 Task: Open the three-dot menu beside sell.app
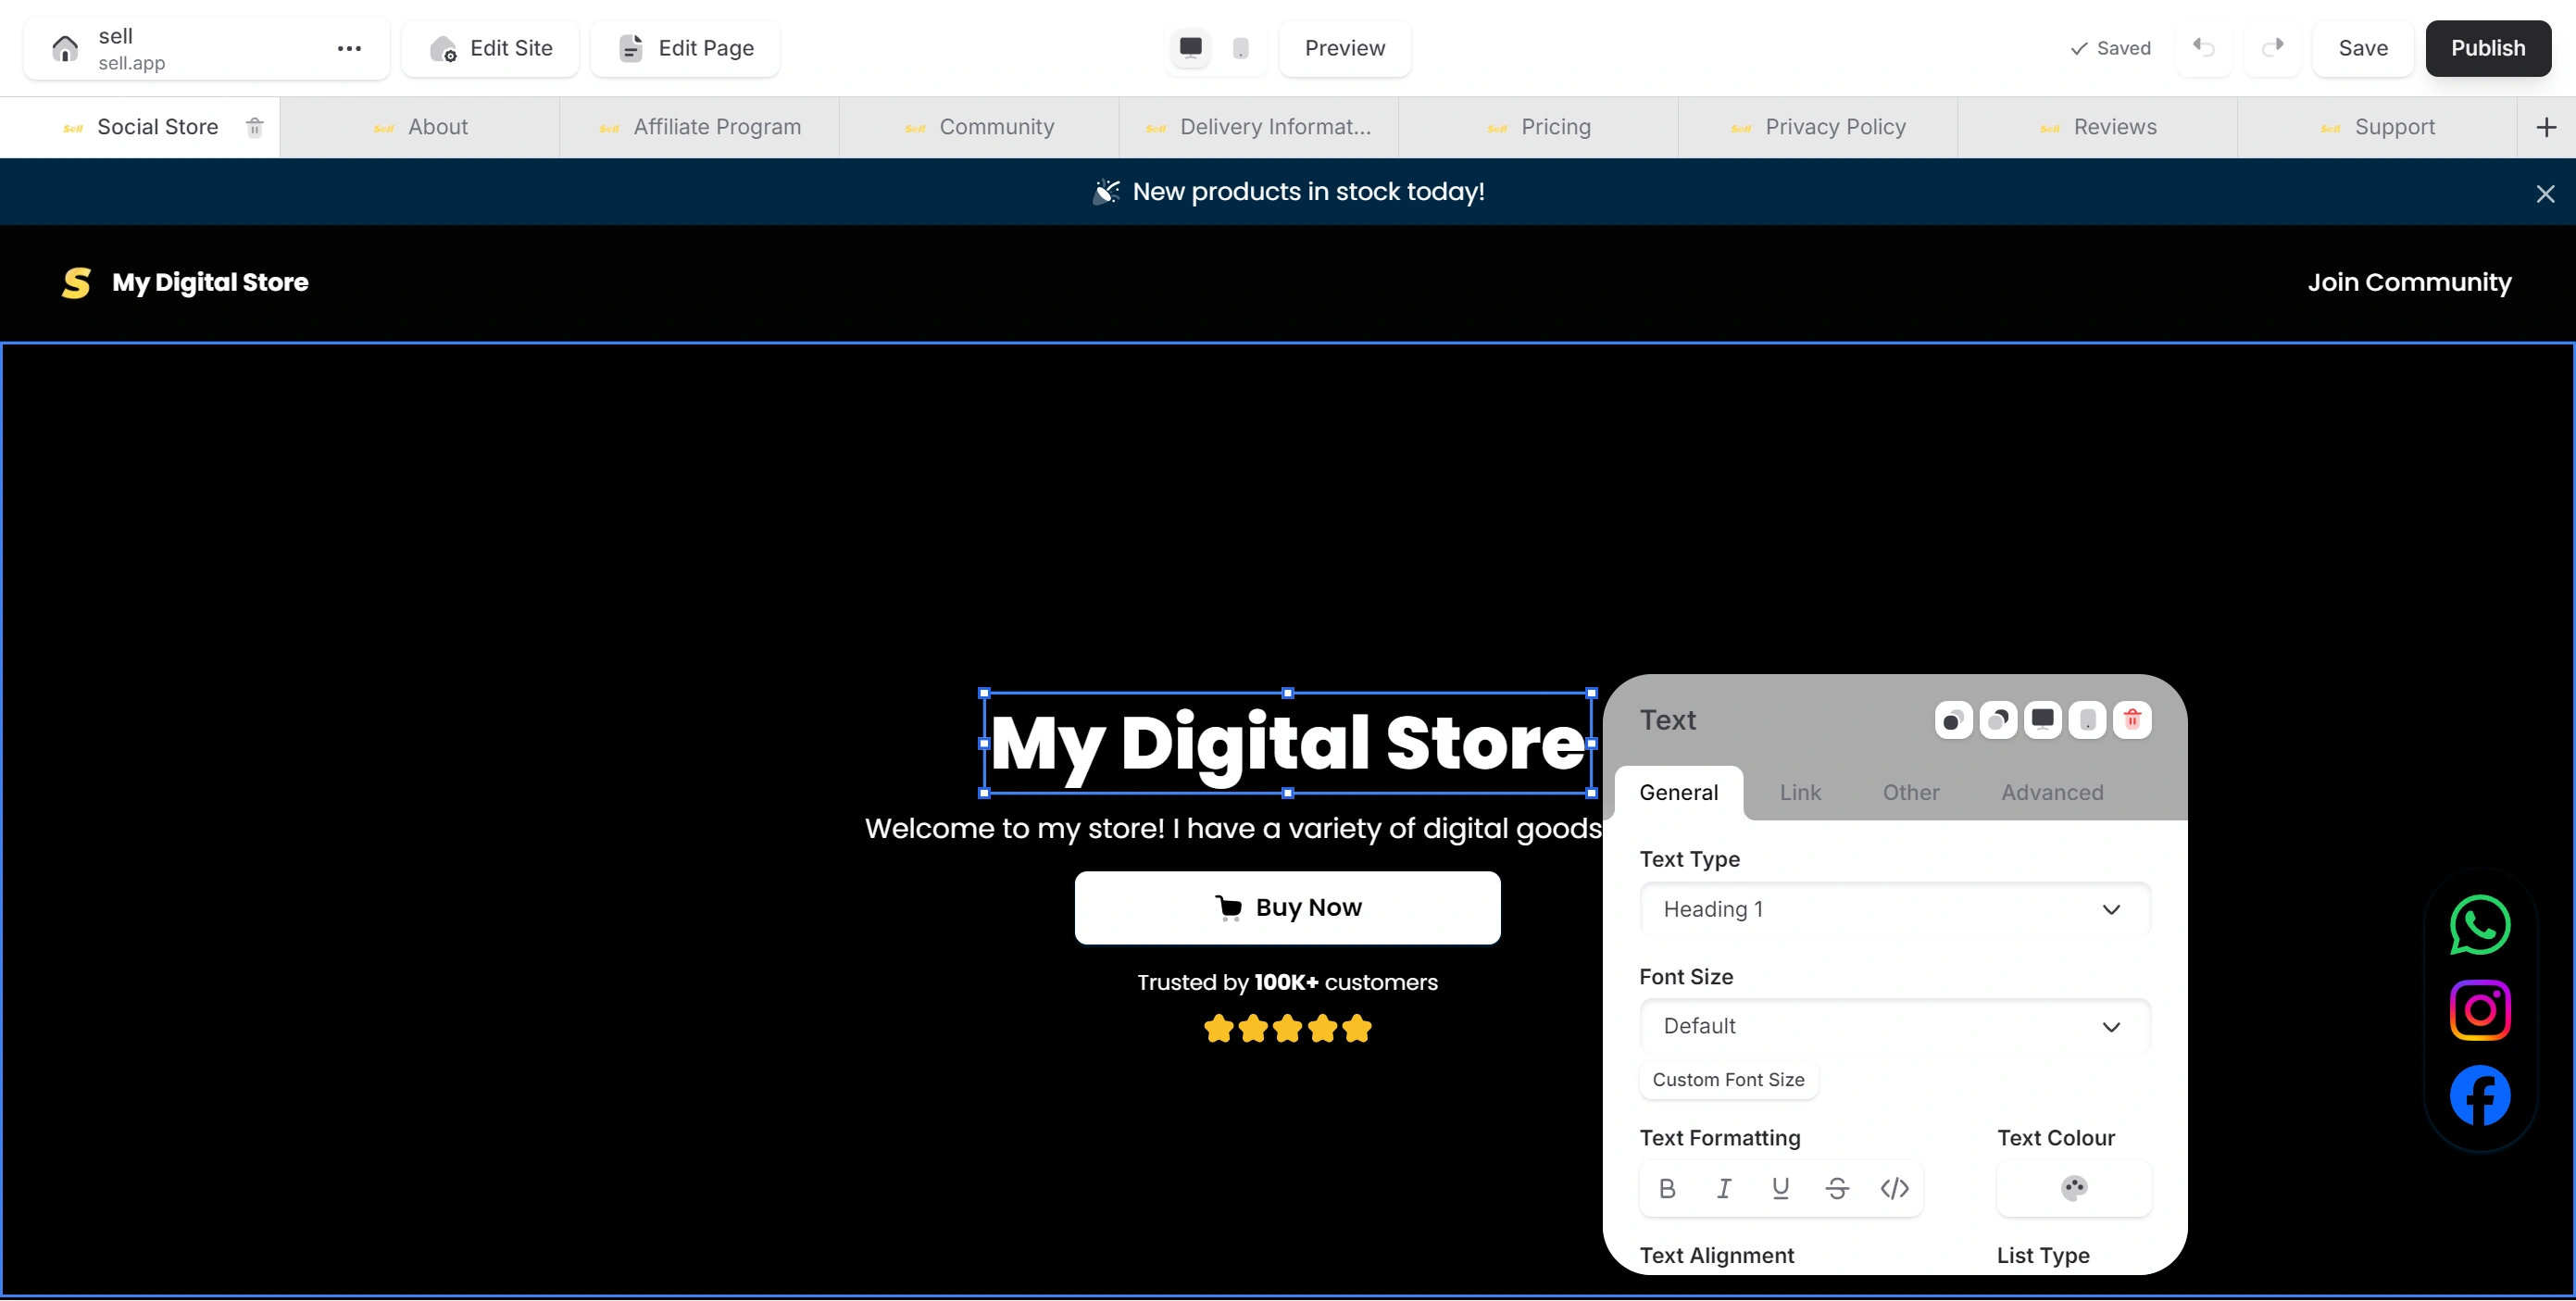coord(349,48)
